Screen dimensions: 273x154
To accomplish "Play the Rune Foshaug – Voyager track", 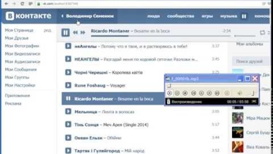I will click(68, 86).
